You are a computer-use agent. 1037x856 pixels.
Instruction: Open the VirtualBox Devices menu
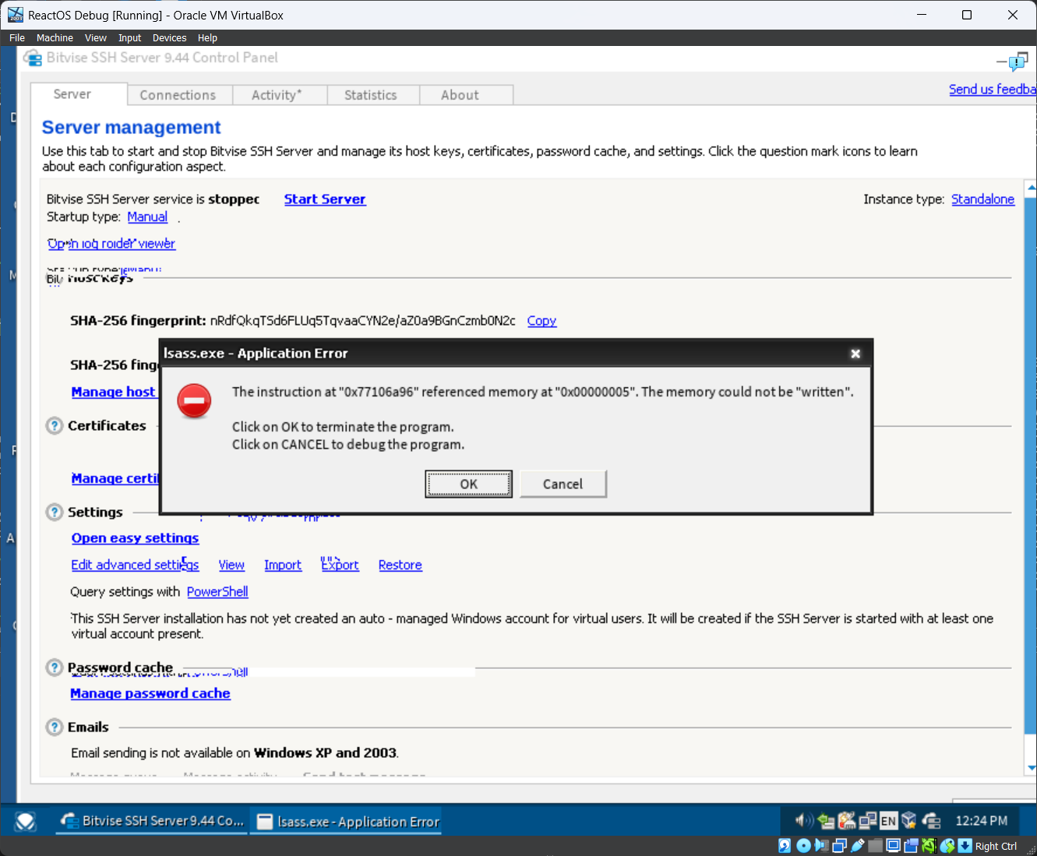pyautogui.click(x=169, y=37)
